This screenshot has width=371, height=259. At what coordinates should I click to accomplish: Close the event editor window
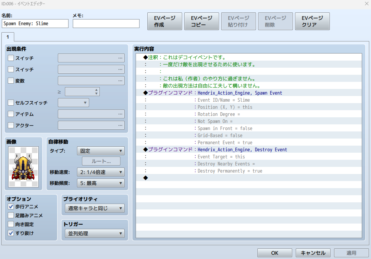click(x=366, y=4)
